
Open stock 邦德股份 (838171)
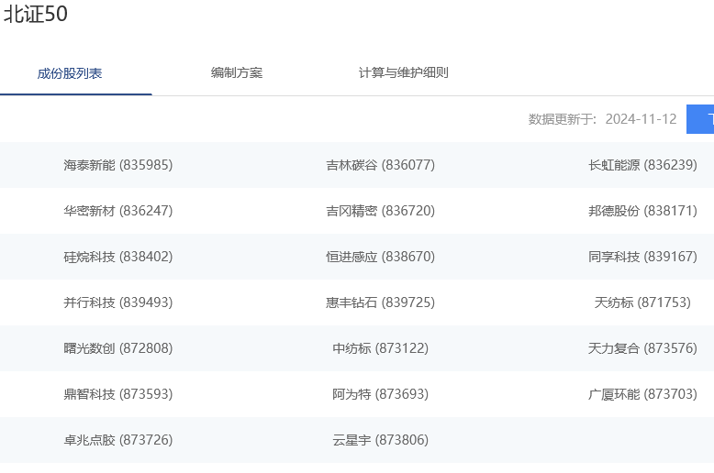tap(642, 211)
